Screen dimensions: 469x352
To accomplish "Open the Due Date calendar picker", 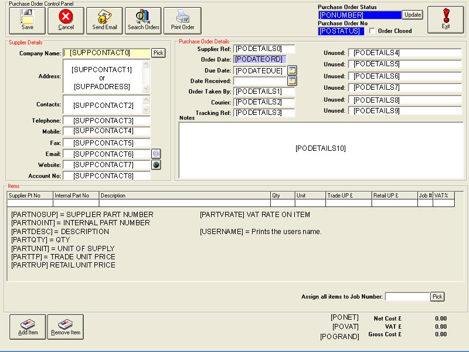I will [292, 70].
